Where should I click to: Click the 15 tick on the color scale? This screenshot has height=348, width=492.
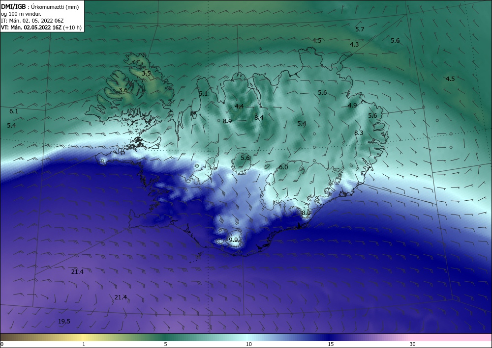tap(331, 345)
